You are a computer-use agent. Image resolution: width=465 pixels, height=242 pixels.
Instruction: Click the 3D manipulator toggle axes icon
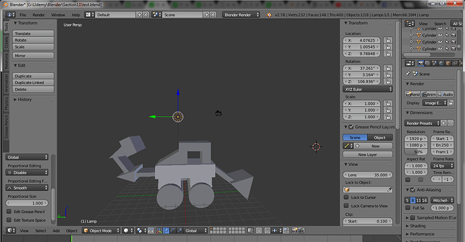tap(159, 231)
